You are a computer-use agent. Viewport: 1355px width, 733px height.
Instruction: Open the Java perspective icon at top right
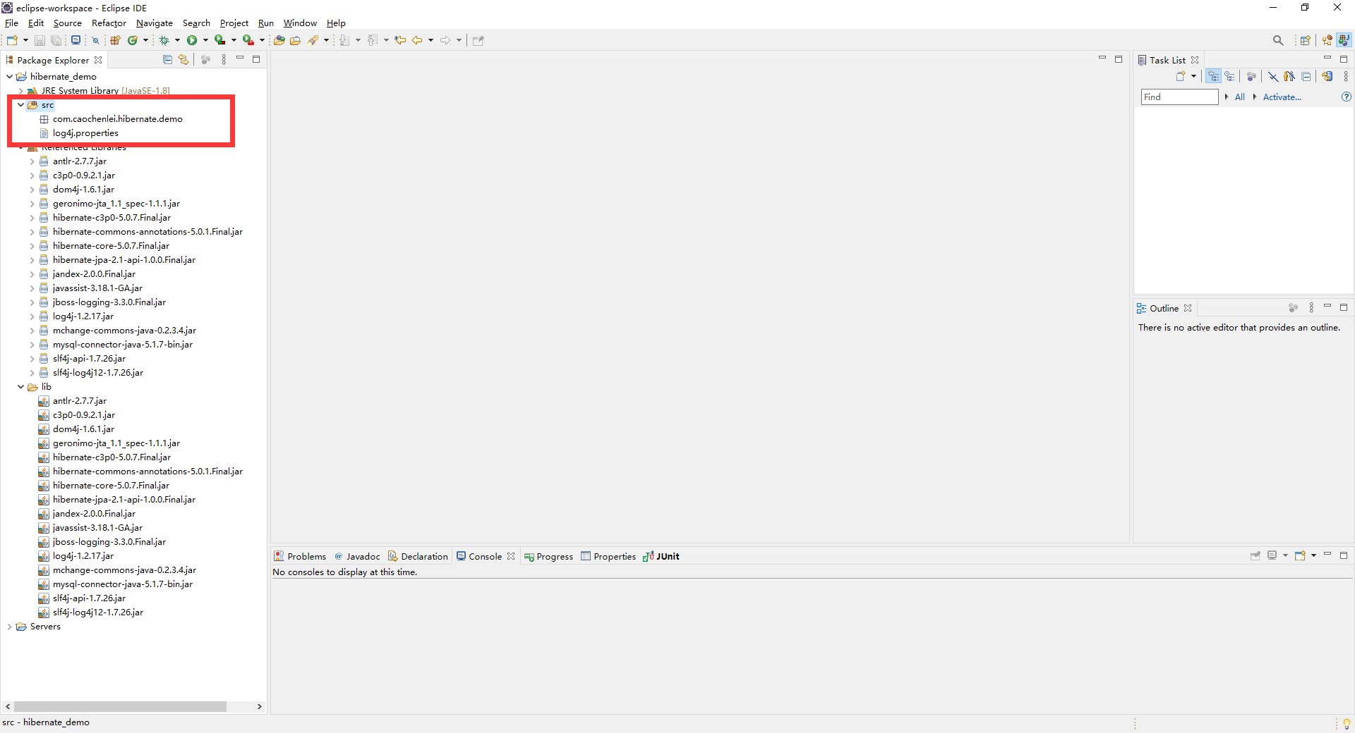[1344, 40]
